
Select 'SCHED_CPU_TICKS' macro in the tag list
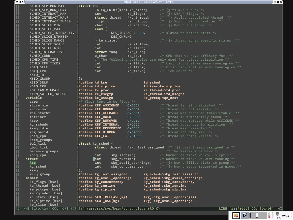[x=45, y=63]
